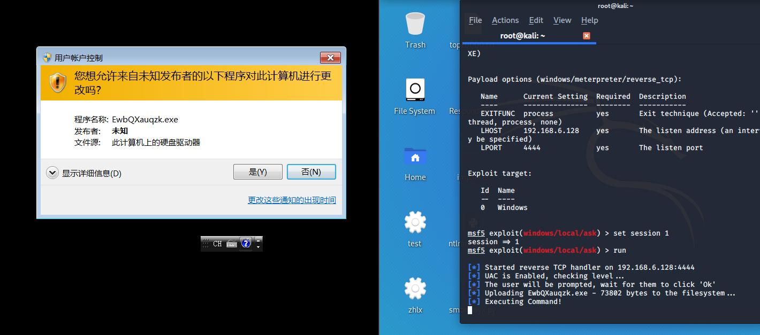Image resolution: width=760 pixels, height=335 pixels.
Task: Open the Home folder desktop icon
Action: pos(415,163)
